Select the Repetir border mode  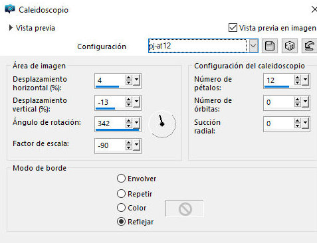121,194
